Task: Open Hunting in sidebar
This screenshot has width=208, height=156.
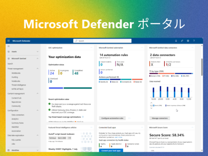Action: coord(15,77)
